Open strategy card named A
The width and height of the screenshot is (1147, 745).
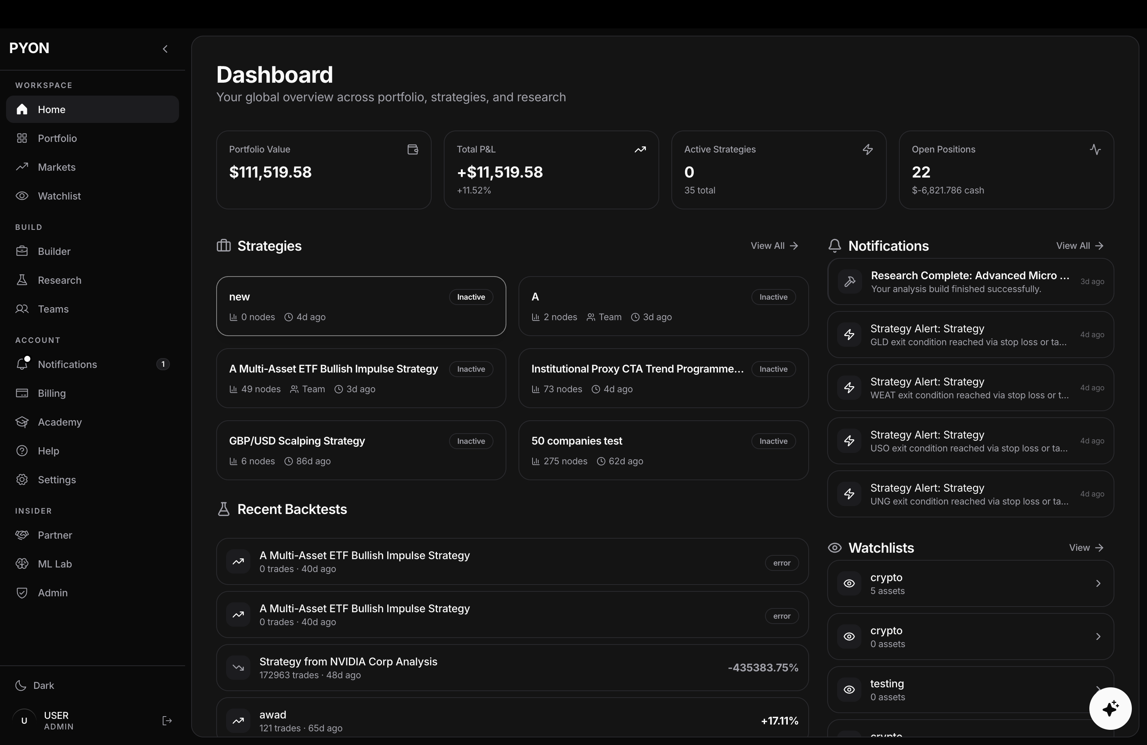coord(663,306)
